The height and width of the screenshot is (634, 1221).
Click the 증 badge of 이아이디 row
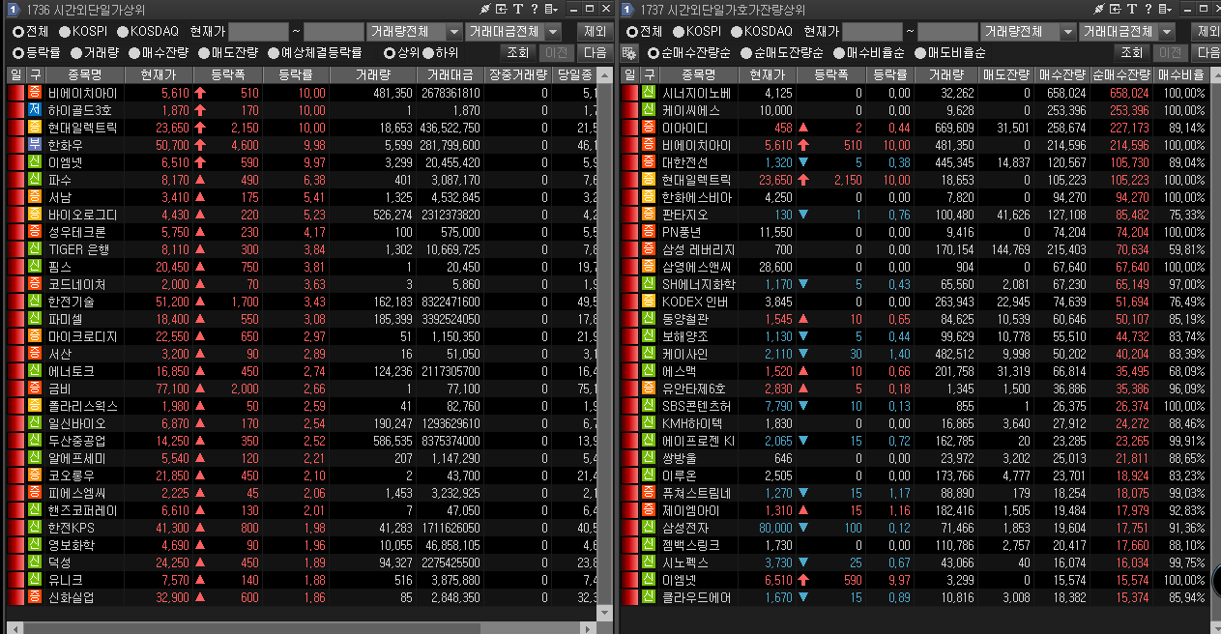(649, 128)
